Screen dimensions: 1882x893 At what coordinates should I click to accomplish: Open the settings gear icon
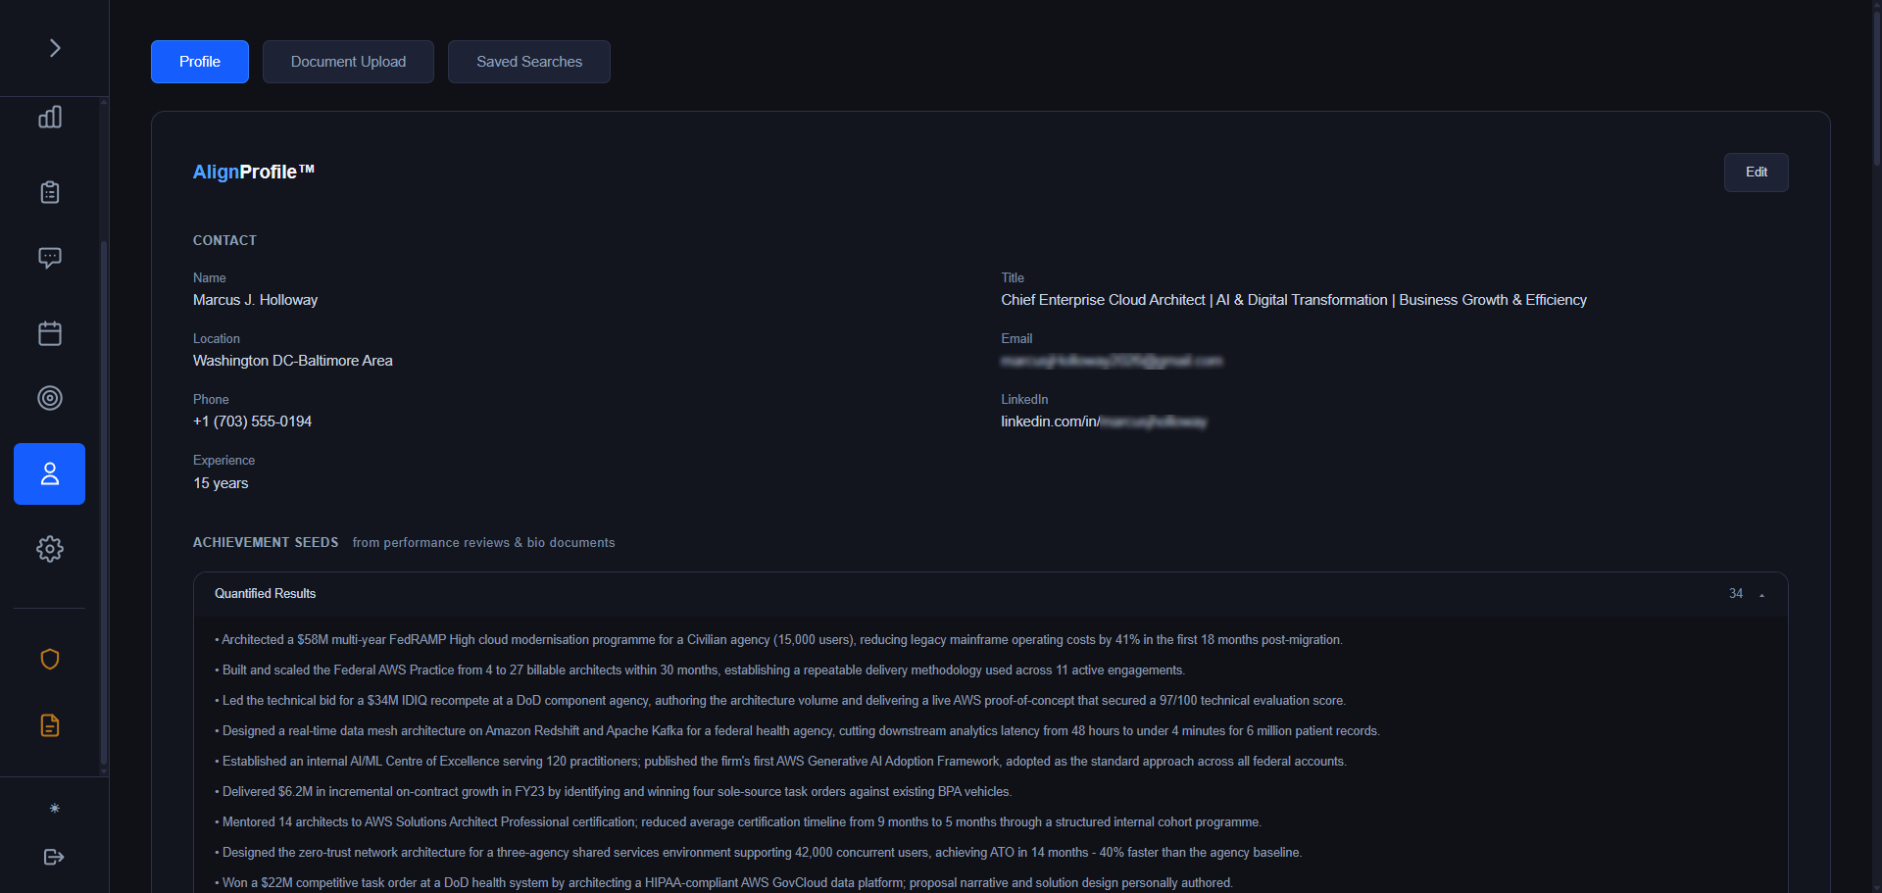(x=50, y=549)
